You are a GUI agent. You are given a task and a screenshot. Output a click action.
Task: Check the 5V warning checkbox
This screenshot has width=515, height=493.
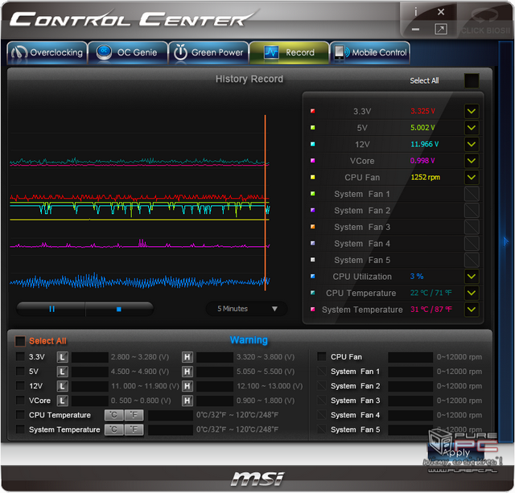(x=20, y=372)
